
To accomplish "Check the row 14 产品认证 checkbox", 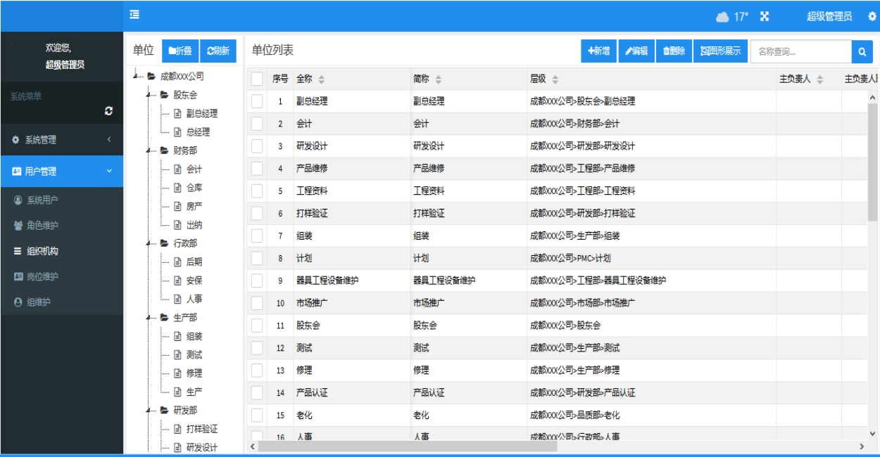I will (x=257, y=392).
